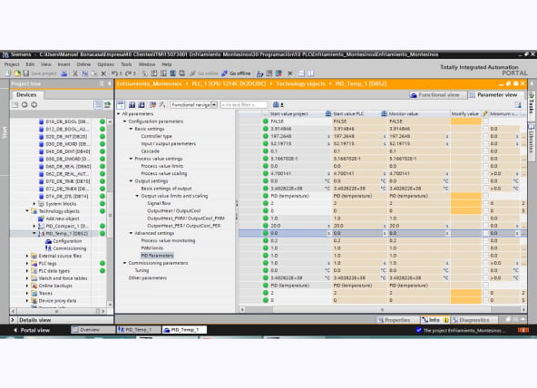Tick the checkbox in the 0.1 row
The image size is (537, 388).
pos(485,151)
